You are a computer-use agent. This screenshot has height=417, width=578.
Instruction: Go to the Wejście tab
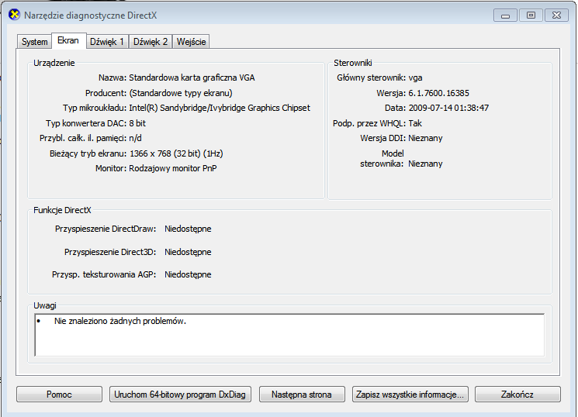click(x=191, y=42)
